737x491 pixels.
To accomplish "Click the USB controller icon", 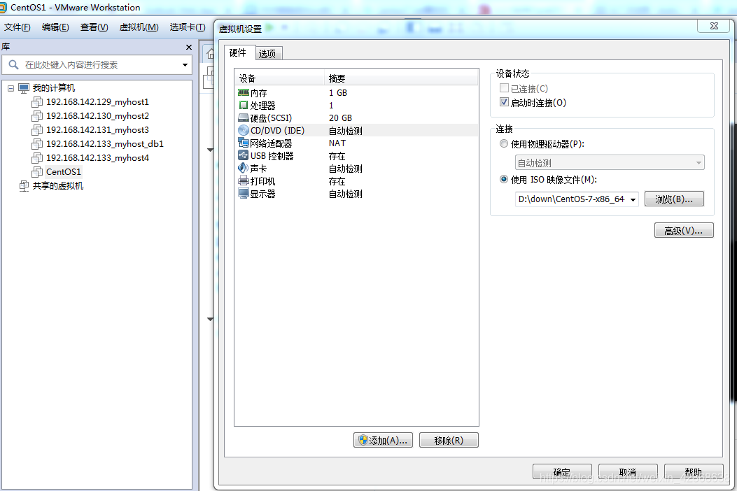I will (243, 155).
